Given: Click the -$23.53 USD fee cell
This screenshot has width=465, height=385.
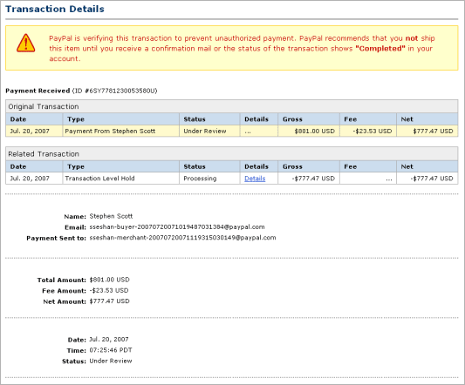Looking at the screenshot, I should (368, 132).
